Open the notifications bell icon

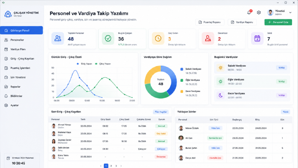coord(249,12)
